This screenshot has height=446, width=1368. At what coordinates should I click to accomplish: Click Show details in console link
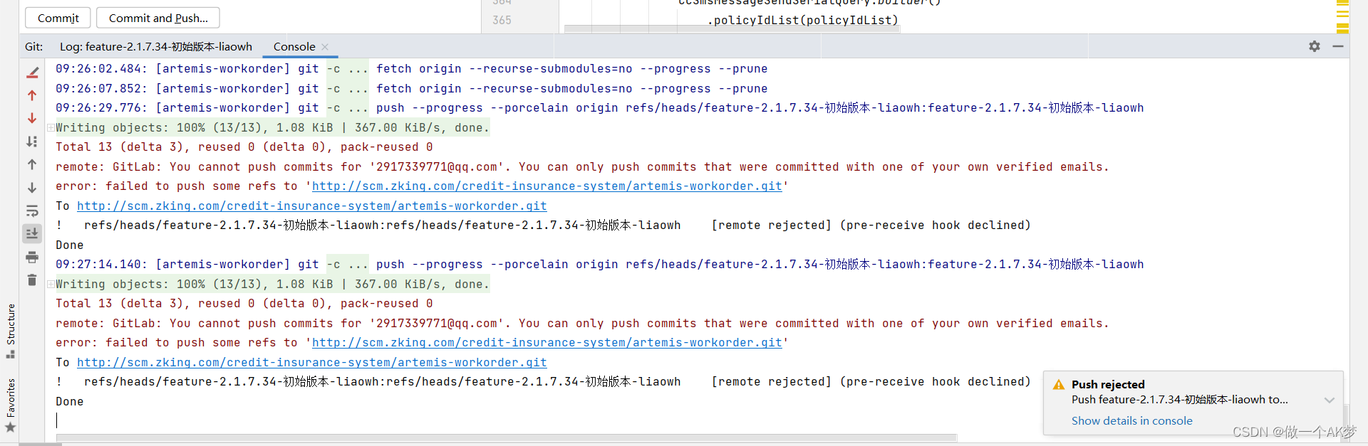(x=1131, y=421)
